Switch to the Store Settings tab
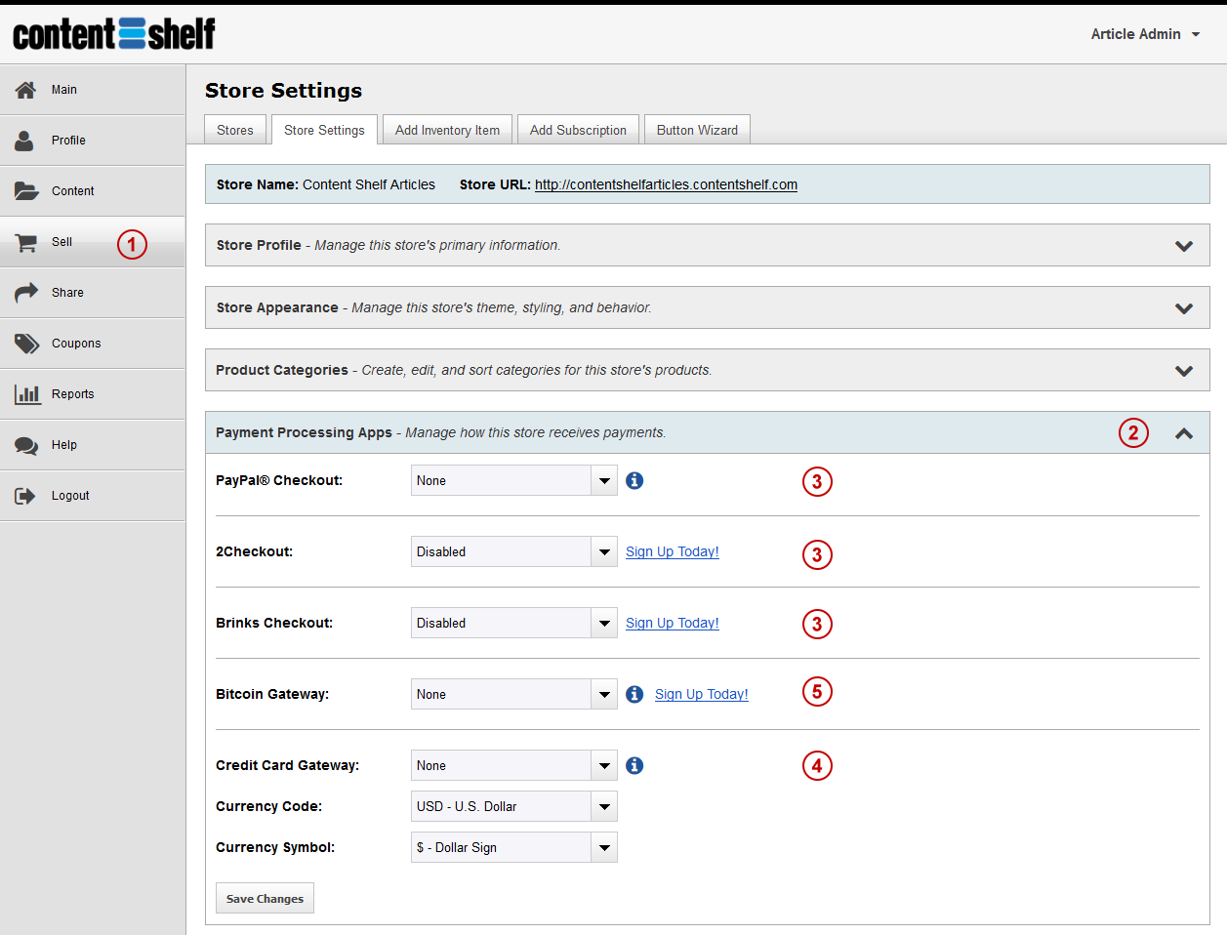The image size is (1227, 935). tap(324, 130)
